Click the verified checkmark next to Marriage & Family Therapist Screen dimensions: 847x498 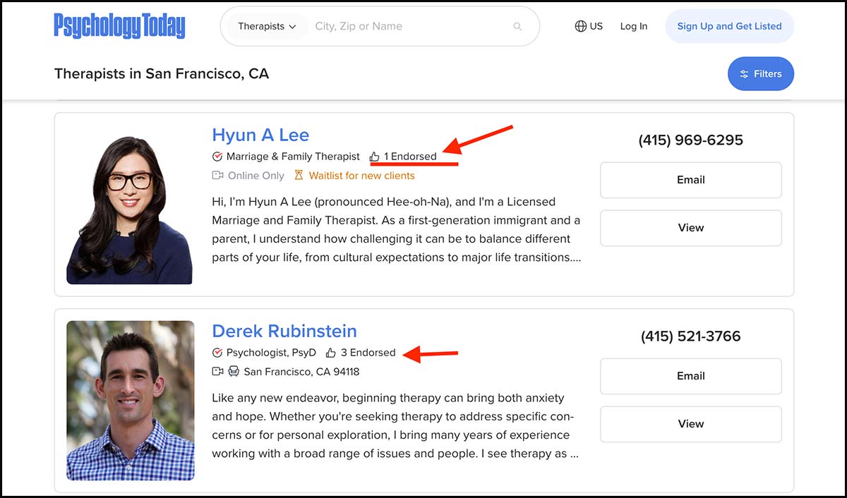click(217, 157)
